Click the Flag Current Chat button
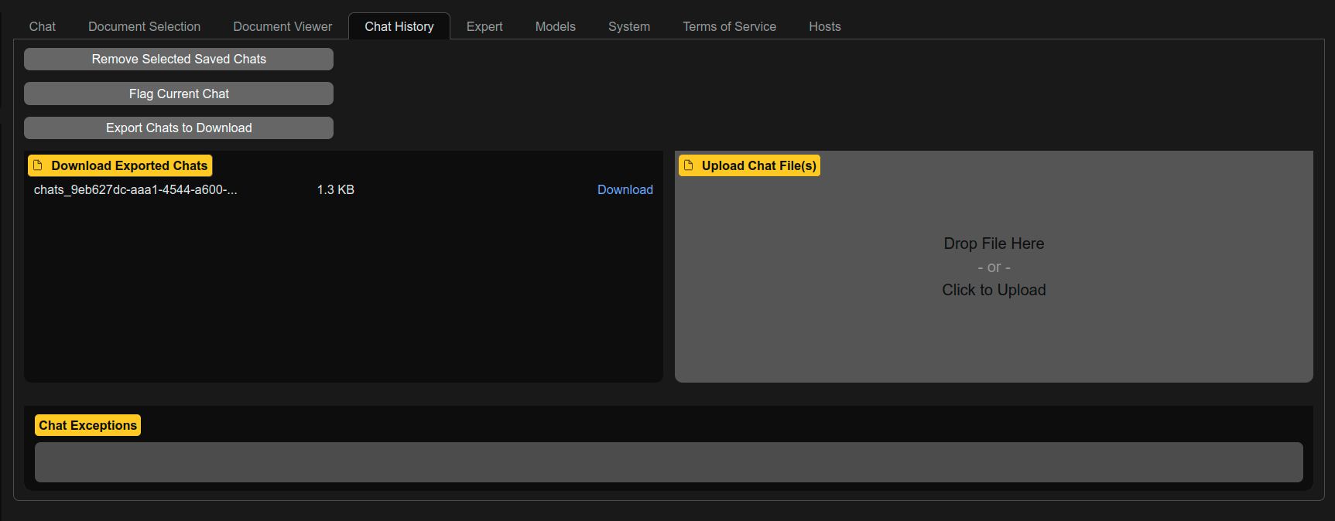1335x521 pixels. pyautogui.click(x=179, y=94)
